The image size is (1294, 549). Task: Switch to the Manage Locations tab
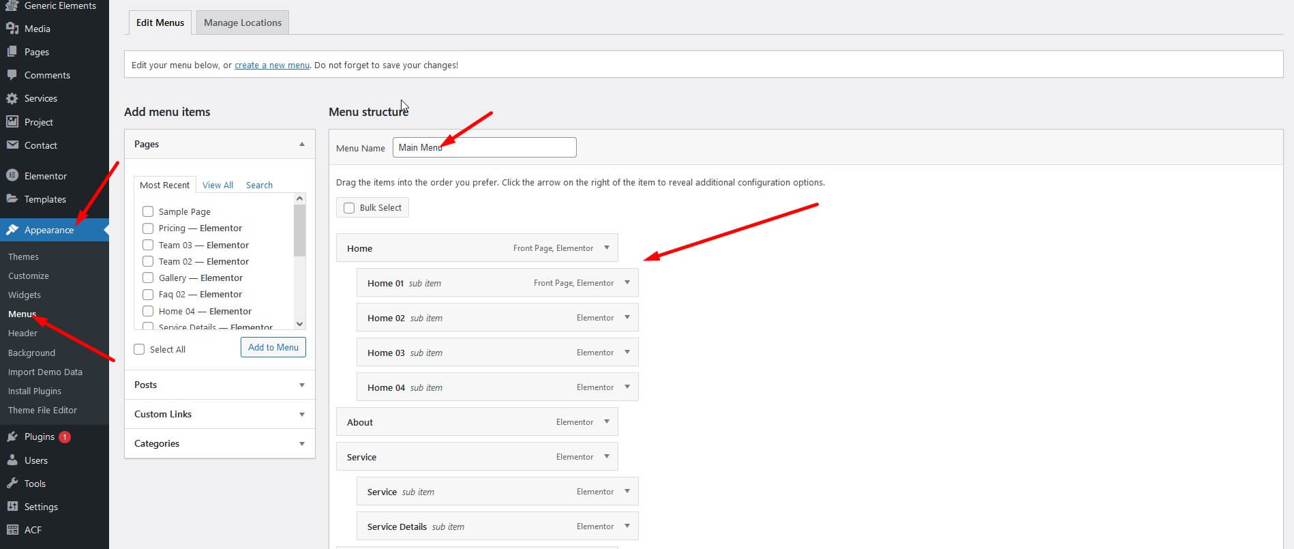click(x=242, y=23)
